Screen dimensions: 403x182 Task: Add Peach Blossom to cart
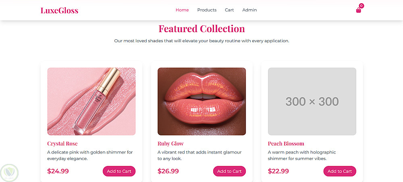point(340,171)
